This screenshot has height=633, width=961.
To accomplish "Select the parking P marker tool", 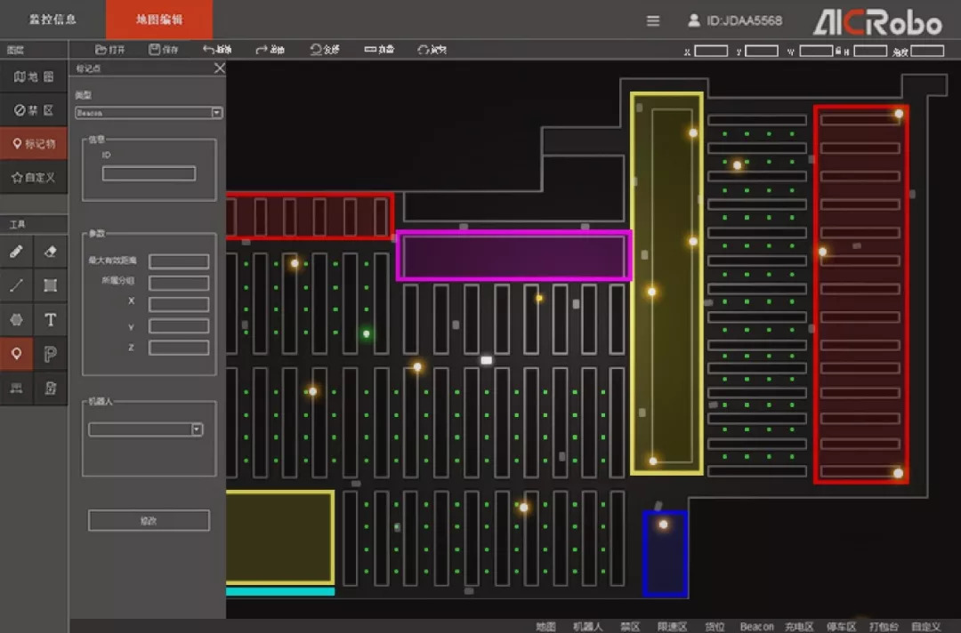I will (51, 354).
